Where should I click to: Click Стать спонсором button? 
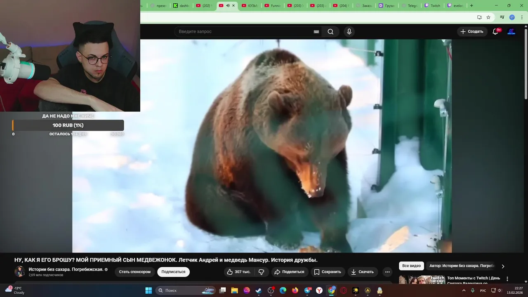[x=134, y=272]
